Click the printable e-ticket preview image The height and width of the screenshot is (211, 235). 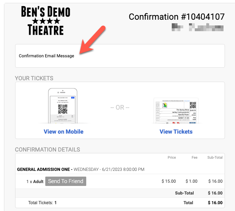[x=176, y=111]
